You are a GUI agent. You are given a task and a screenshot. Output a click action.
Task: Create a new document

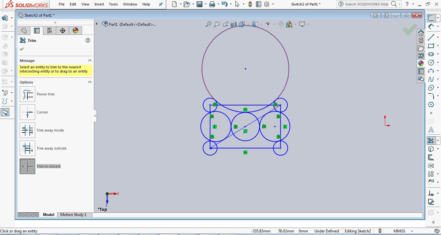coord(174,4)
